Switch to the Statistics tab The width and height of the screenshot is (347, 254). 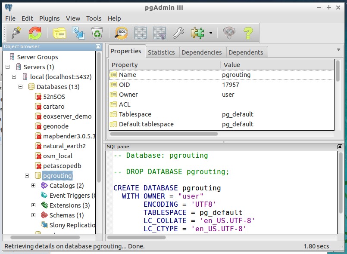point(162,52)
